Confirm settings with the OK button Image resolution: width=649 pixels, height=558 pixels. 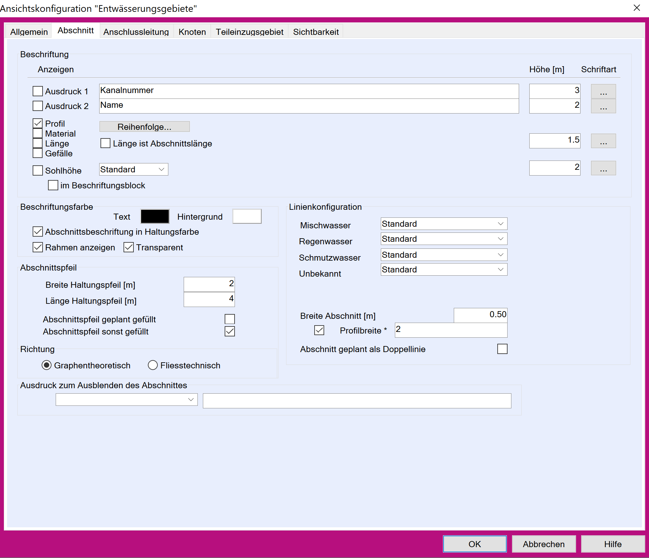click(474, 544)
